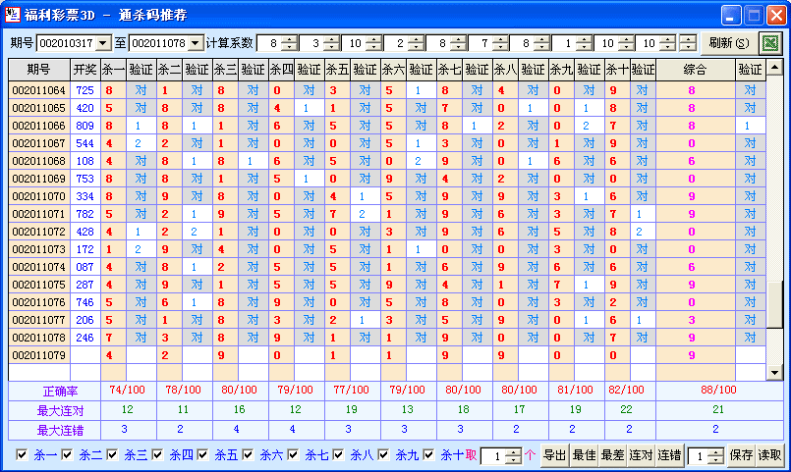Click the 最大连错 row label
The image size is (791, 472).
[60, 430]
